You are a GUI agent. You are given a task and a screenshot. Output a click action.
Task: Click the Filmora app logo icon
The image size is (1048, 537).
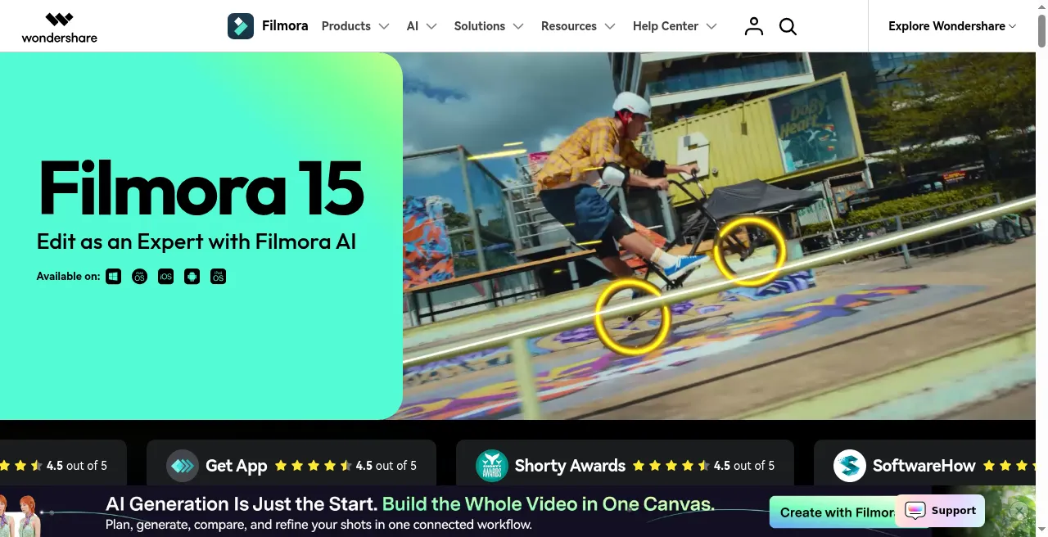pyautogui.click(x=241, y=26)
